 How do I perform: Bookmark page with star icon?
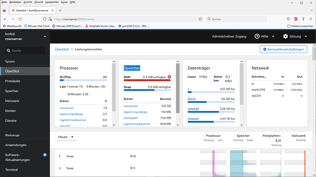(x=200, y=19)
